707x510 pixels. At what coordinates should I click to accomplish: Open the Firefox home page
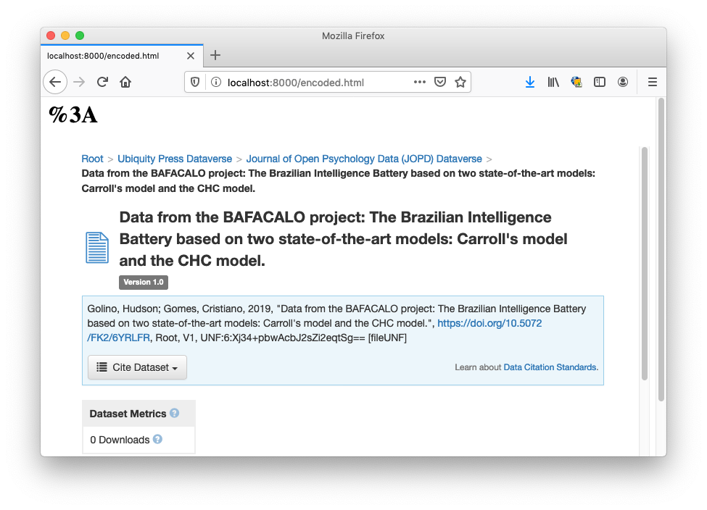(x=125, y=82)
